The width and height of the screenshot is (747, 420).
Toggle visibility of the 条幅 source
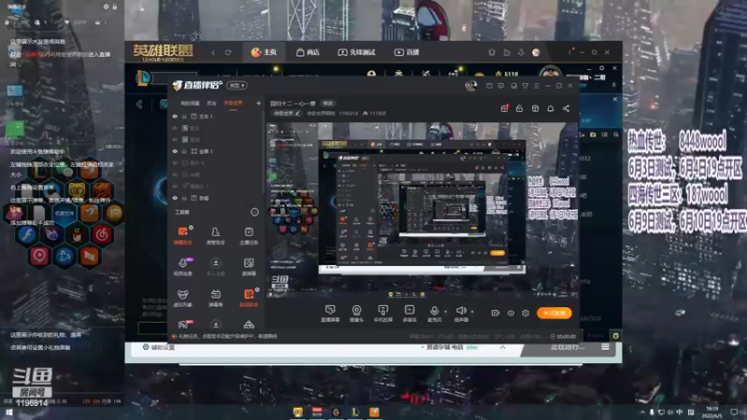point(175,198)
